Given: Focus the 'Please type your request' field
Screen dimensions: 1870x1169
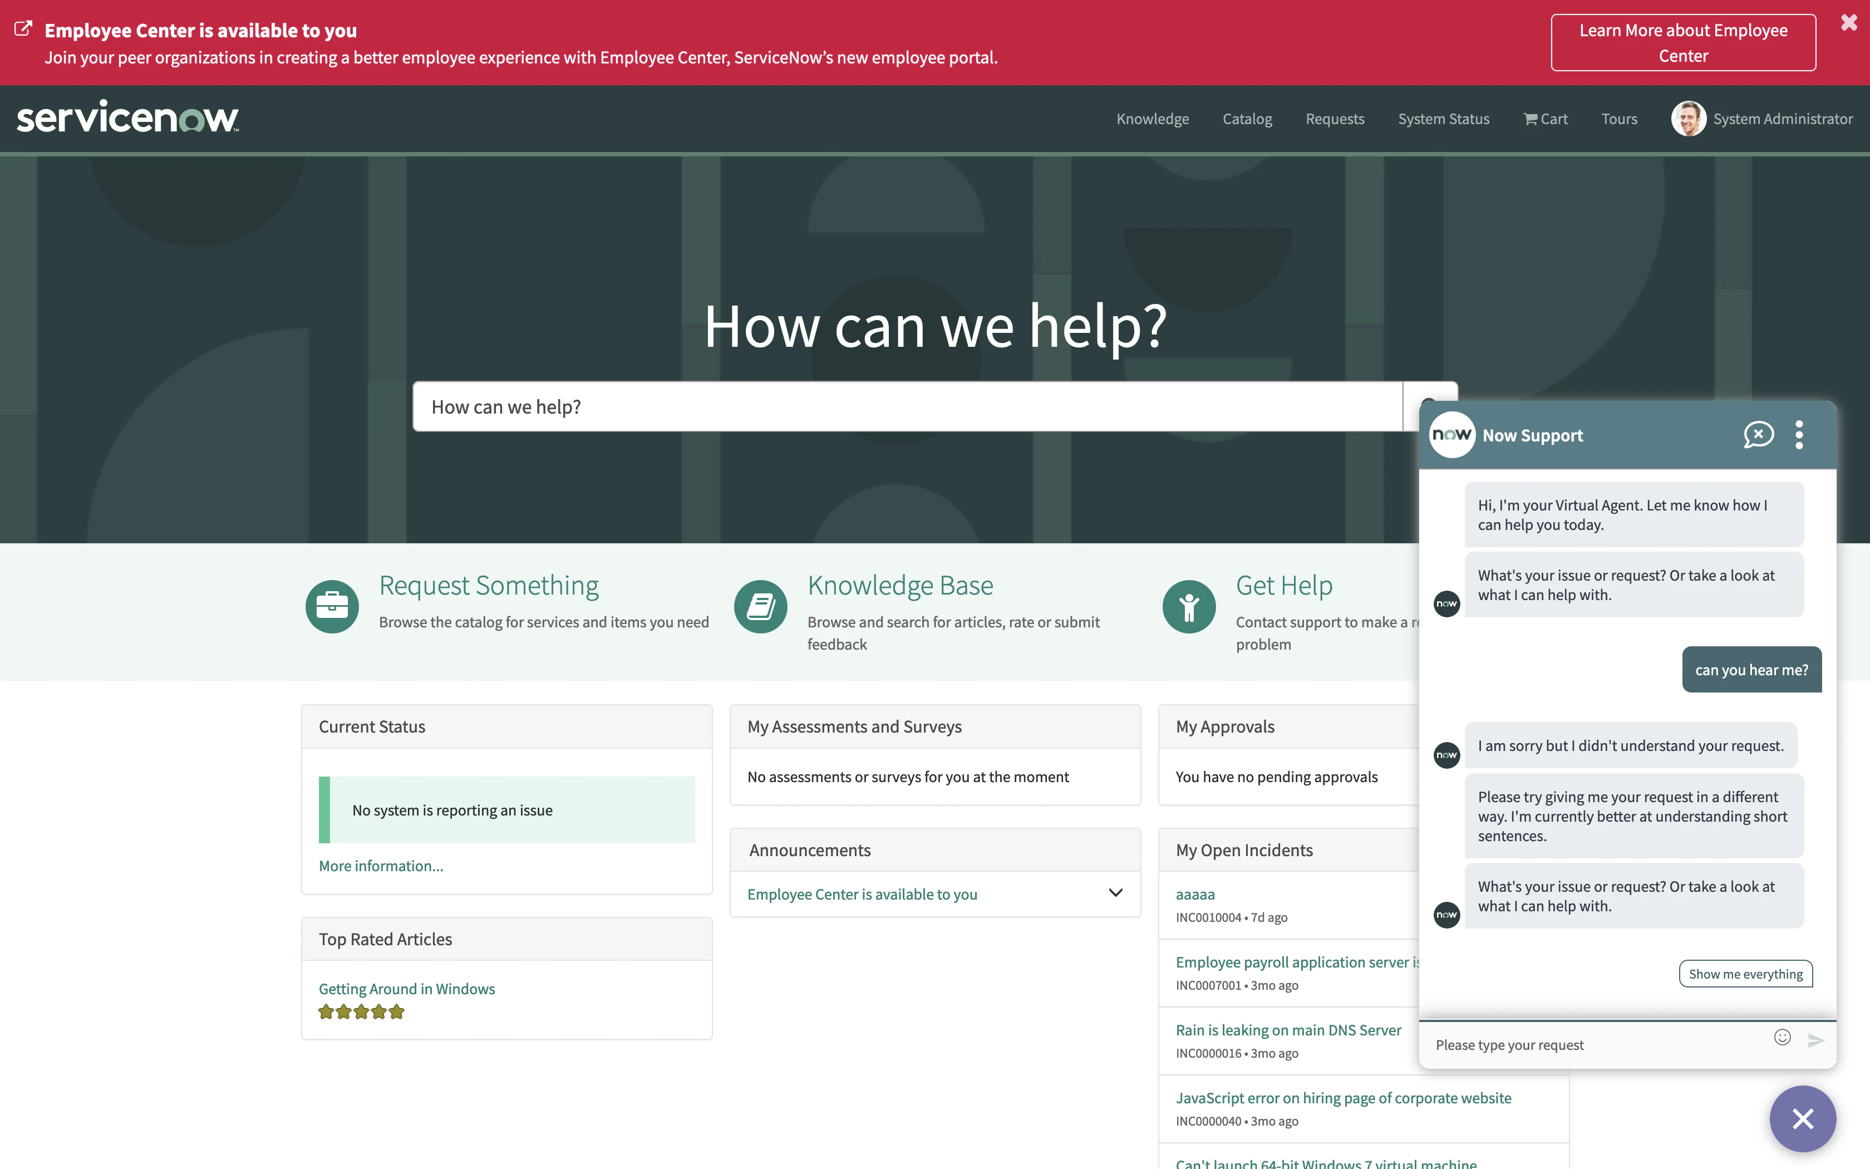Looking at the screenshot, I should (1596, 1044).
